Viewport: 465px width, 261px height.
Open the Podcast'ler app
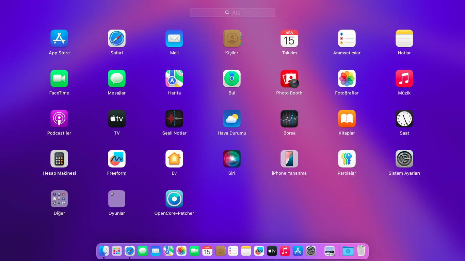point(59,119)
